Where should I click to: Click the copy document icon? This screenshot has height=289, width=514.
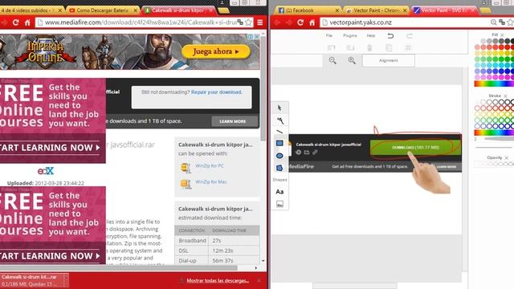(x=389, y=48)
